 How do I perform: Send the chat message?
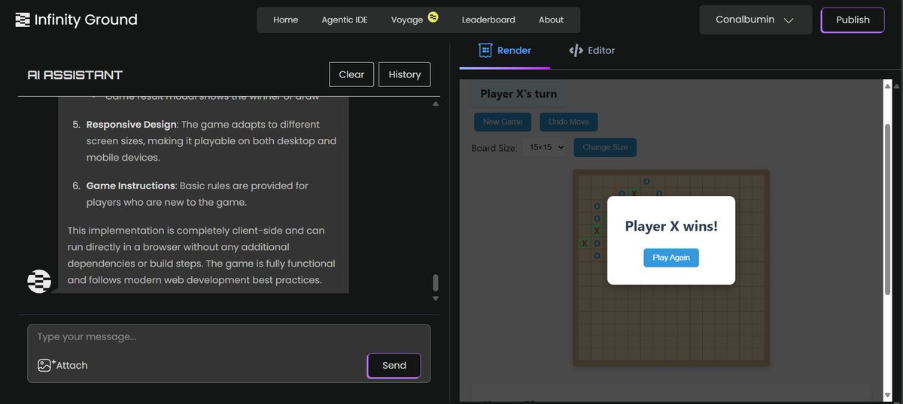tap(394, 365)
